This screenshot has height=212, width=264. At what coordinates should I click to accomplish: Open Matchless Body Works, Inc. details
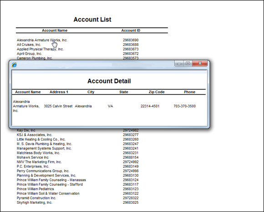point(38,153)
